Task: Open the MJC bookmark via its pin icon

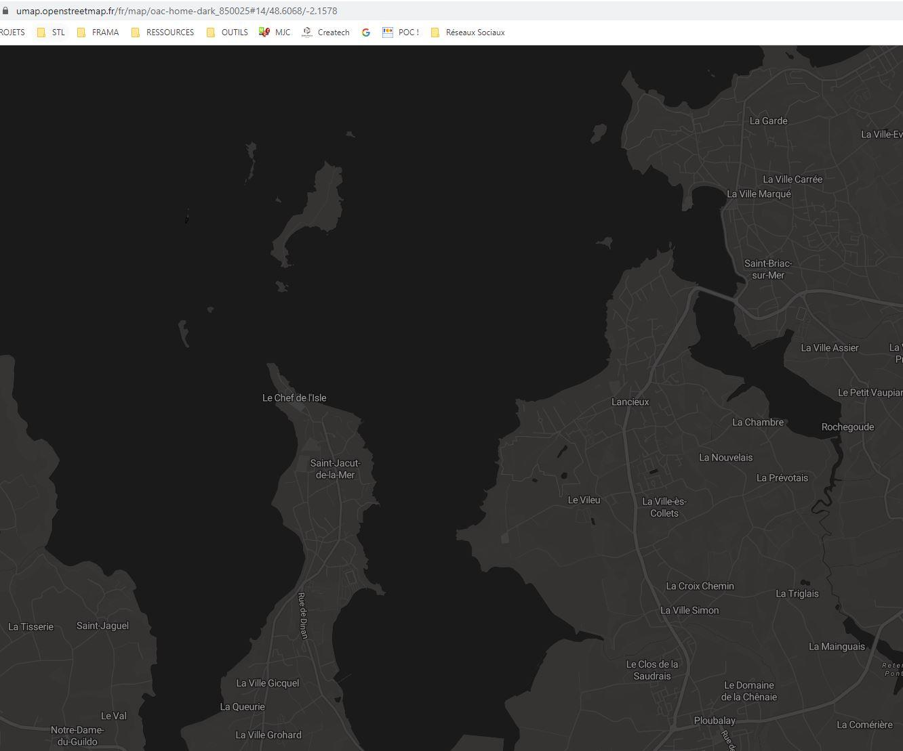Action: (x=264, y=32)
